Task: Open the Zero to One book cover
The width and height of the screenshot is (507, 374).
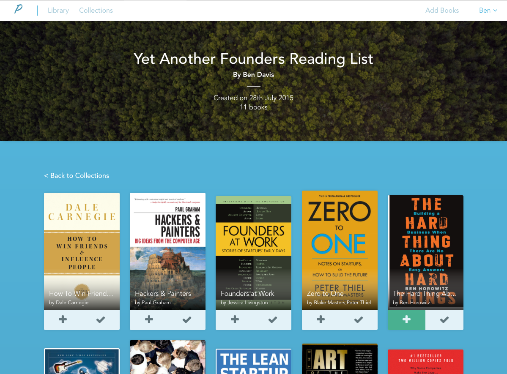Action: [340, 250]
